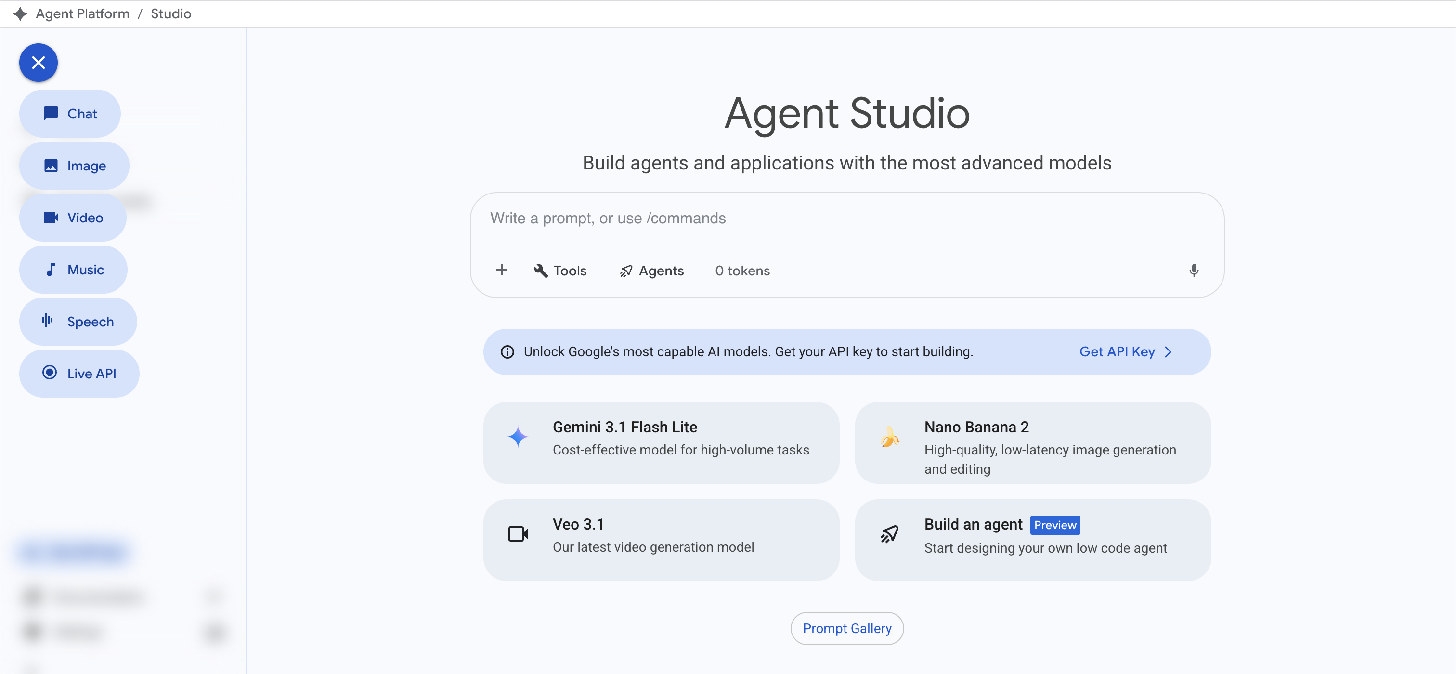Click the Speech waveform icon
Screen dimensions: 1456x674
(x=48, y=321)
